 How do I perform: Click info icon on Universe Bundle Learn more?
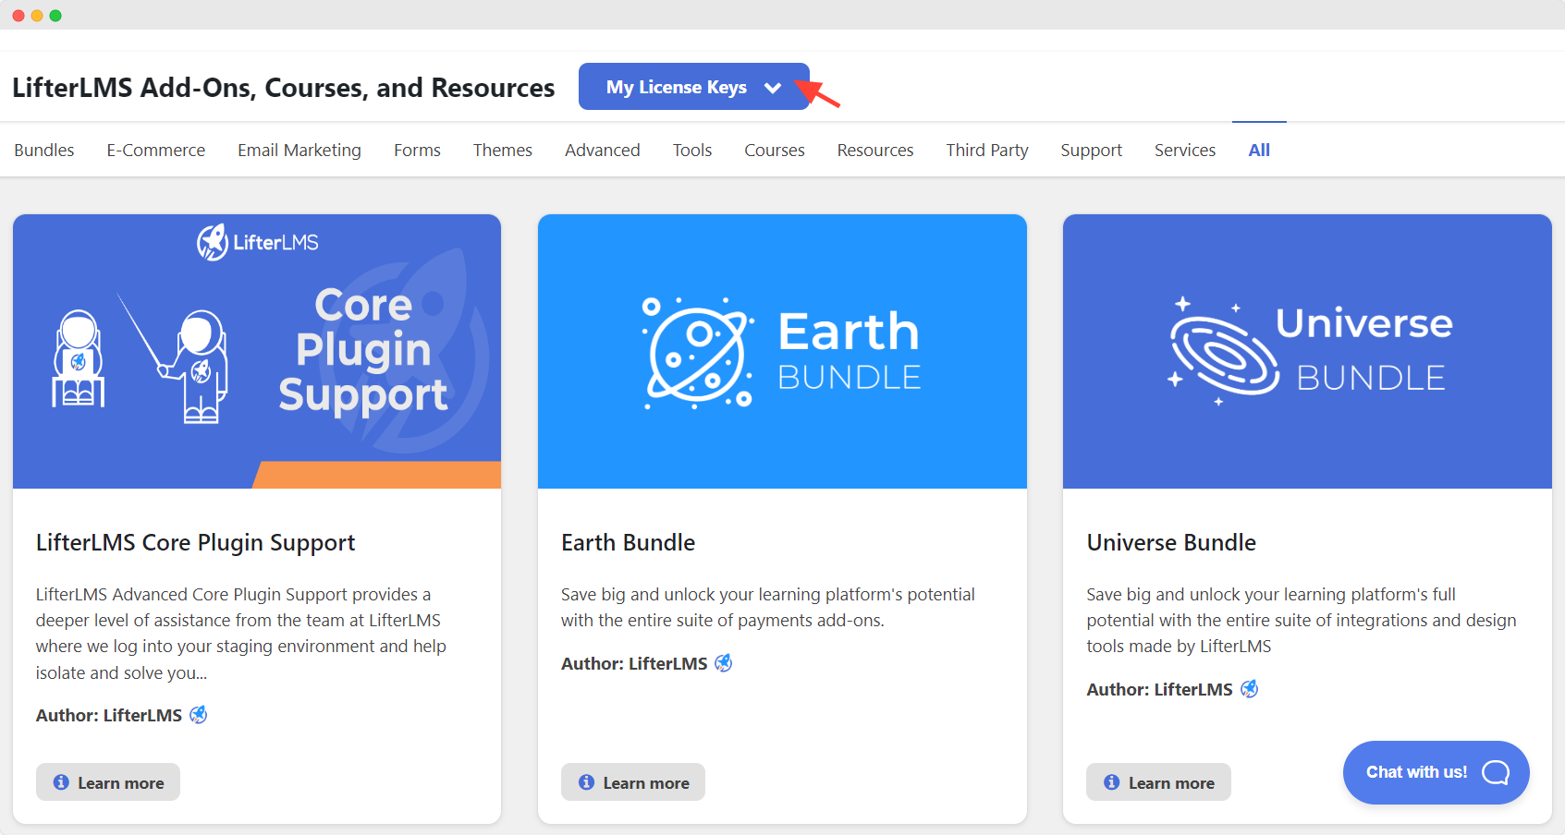point(1111,782)
